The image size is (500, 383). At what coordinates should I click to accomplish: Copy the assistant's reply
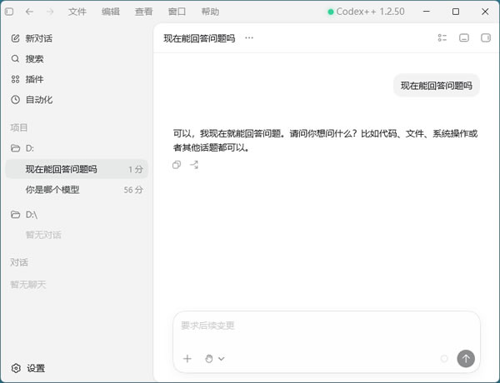click(177, 165)
